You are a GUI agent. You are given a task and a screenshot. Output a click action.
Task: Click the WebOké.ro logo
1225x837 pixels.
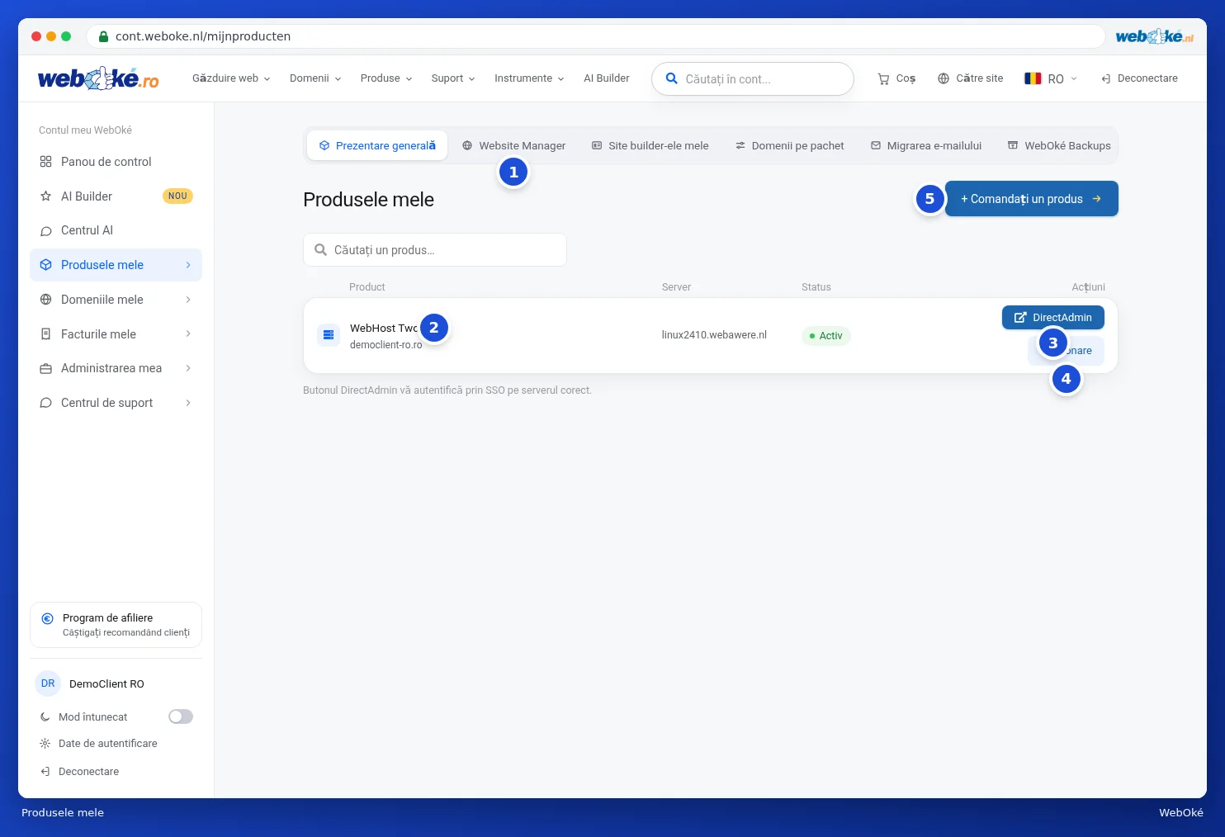click(98, 78)
